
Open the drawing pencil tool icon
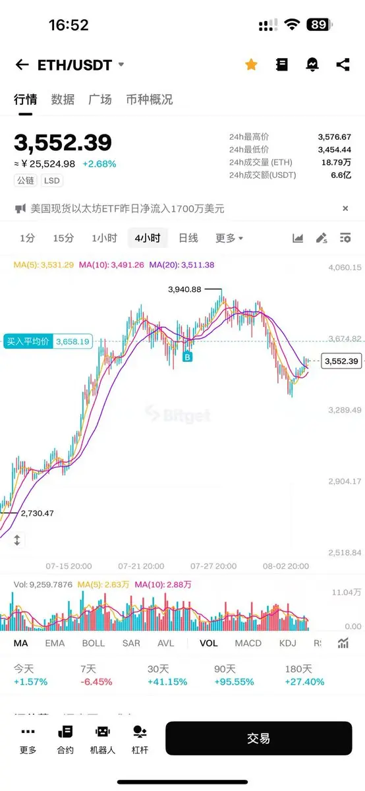click(x=322, y=238)
